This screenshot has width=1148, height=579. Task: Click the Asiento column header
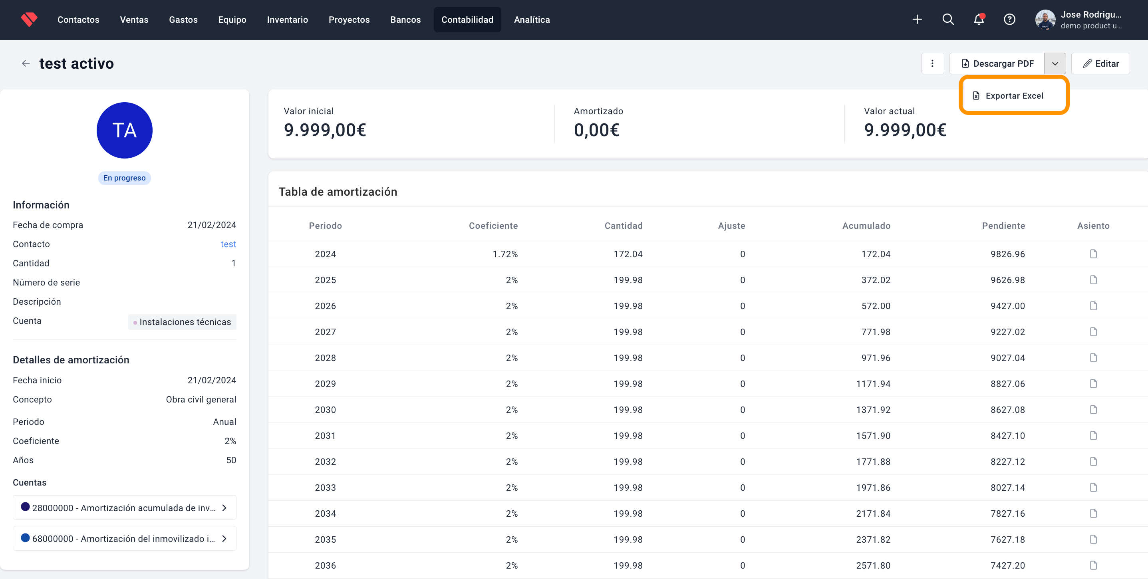[1093, 226]
